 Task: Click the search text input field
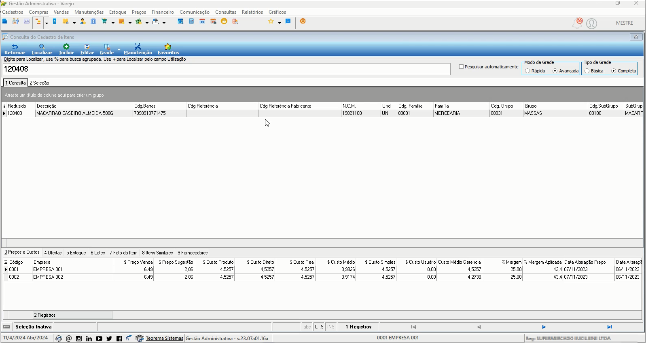tap(227, 69)
